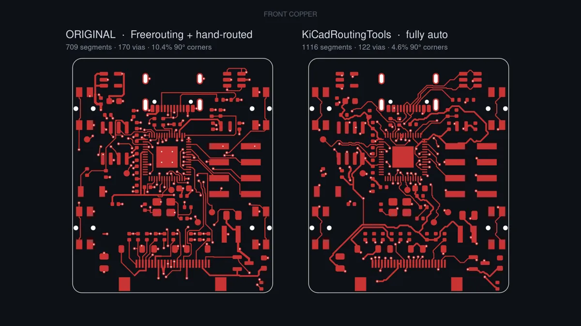
Task: Select the '4.6% 90° corners' text
Action: coord(419,47)
